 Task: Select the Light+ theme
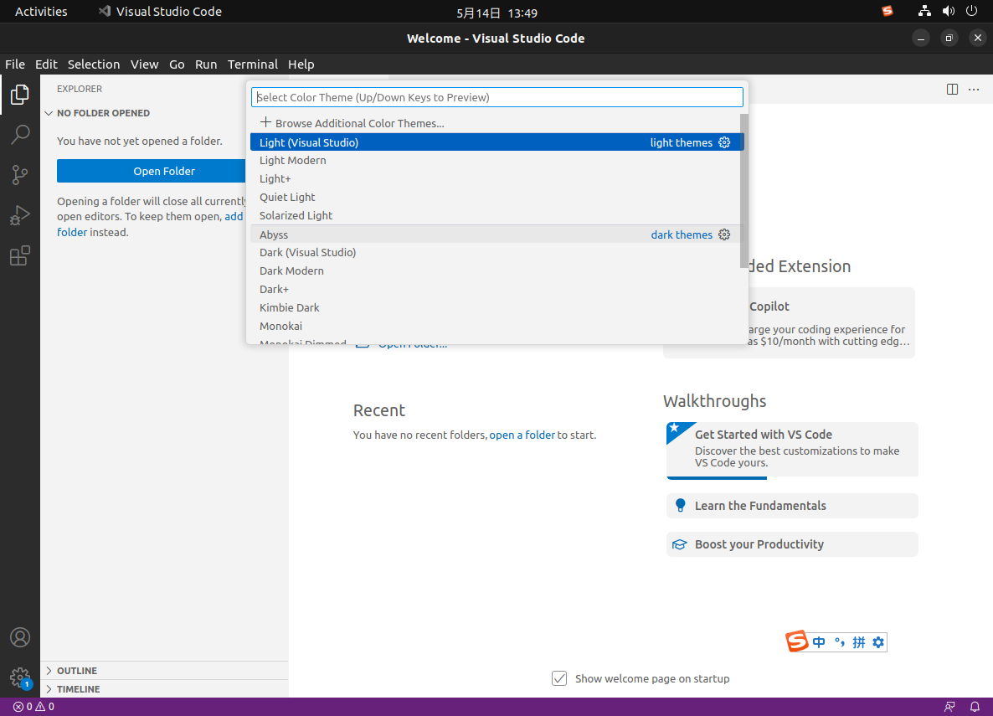(x=495, y=178)
